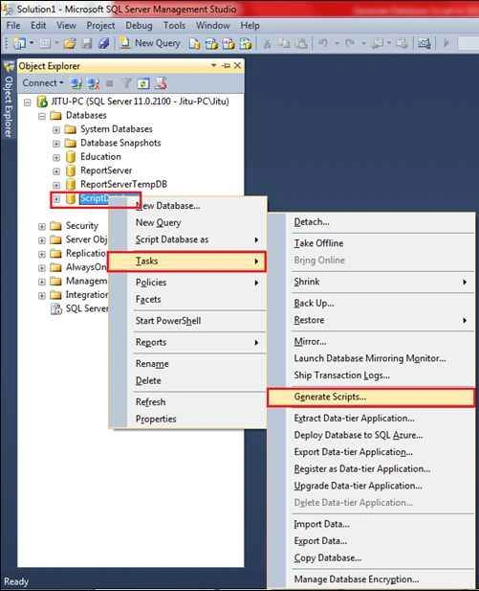
Task: Open the Help menu
Action: point(250,26)
